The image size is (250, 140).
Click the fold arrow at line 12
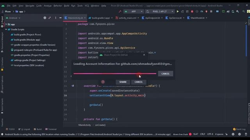(71, 76)
